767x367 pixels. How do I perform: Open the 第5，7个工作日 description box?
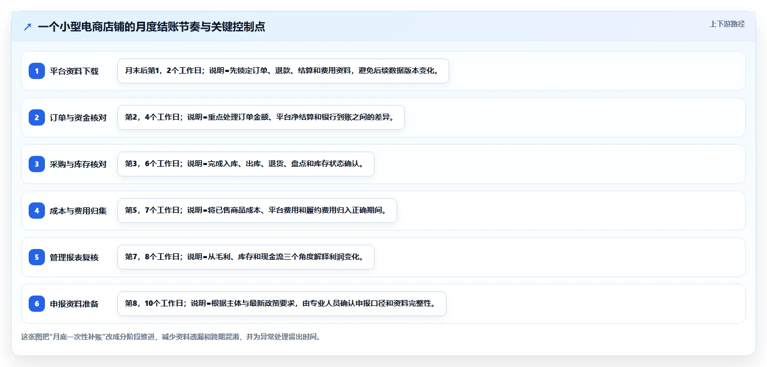coord(257,211)
